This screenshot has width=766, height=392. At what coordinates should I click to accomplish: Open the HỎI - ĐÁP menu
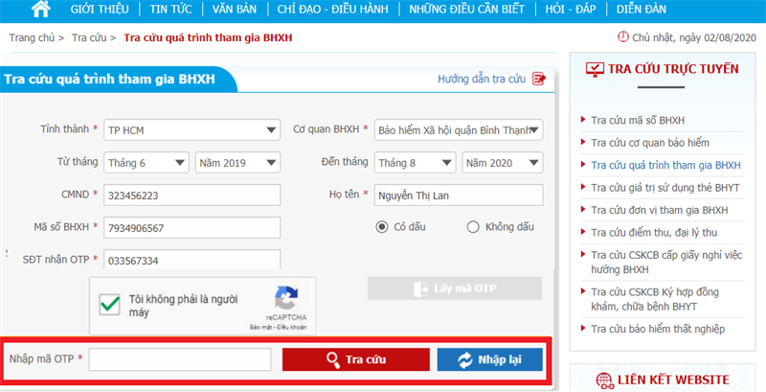(571, 9)
